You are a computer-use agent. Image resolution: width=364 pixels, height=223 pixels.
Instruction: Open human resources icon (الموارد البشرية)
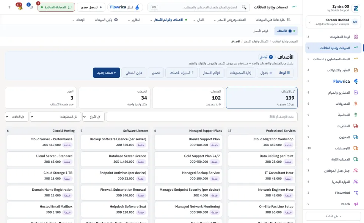356,182
